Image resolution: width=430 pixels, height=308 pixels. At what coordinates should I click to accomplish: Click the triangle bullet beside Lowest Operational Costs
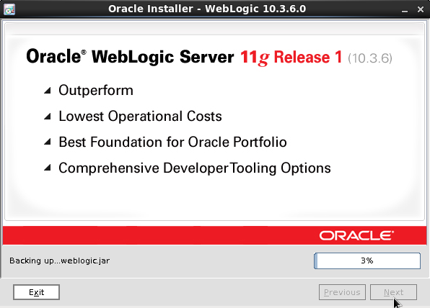48,117
